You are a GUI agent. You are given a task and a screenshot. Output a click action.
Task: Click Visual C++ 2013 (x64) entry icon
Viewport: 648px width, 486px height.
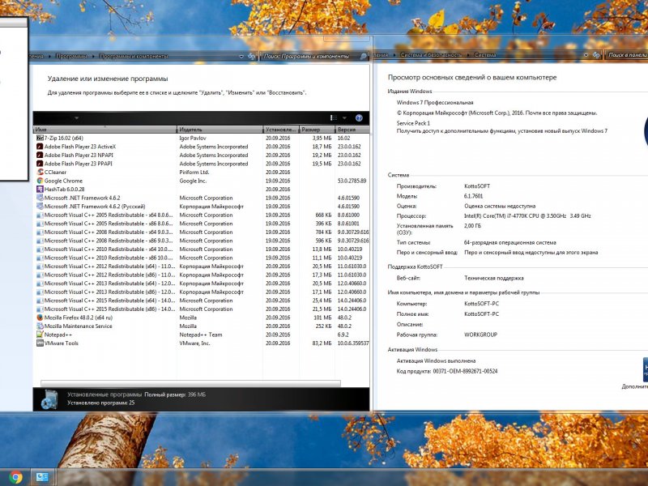click(40, 283)
